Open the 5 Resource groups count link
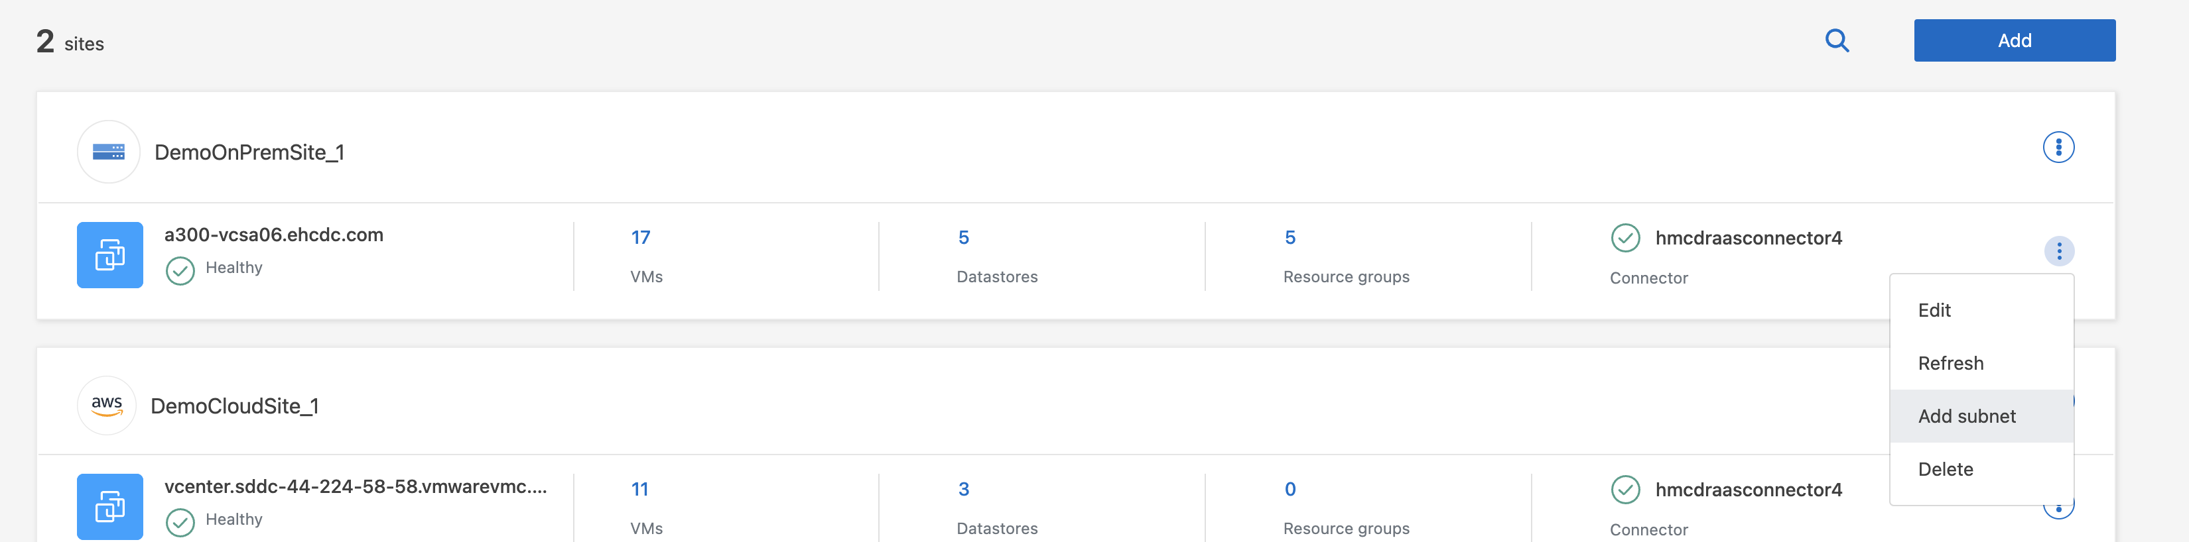Image resolution: width=2189 pixels, height=542 pixels. [1289, 237]
